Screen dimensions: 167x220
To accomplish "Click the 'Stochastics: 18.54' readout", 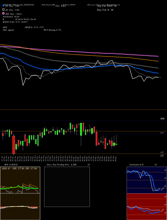I will [11, 17].
